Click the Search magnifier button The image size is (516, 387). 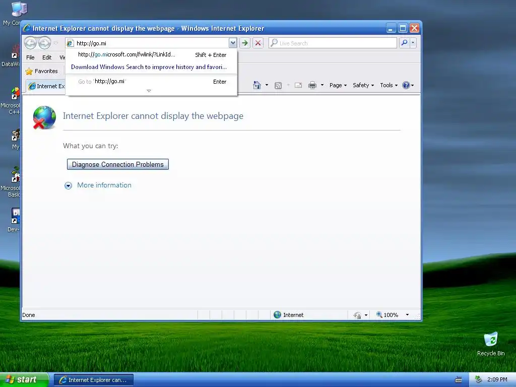click(404, 43)
